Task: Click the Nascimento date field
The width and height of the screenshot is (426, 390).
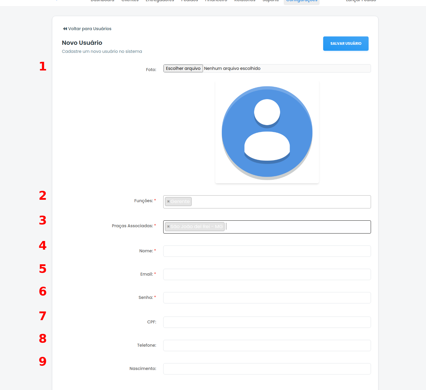Action: coord(267,369)
